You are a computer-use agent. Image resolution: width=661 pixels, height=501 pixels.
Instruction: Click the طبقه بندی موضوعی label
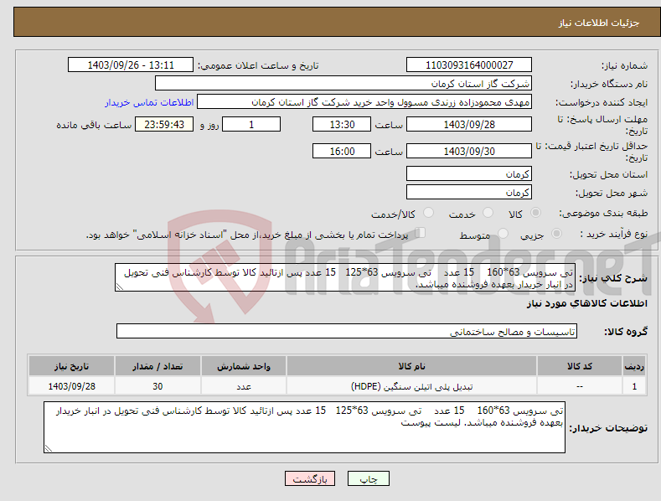(603, 214)
